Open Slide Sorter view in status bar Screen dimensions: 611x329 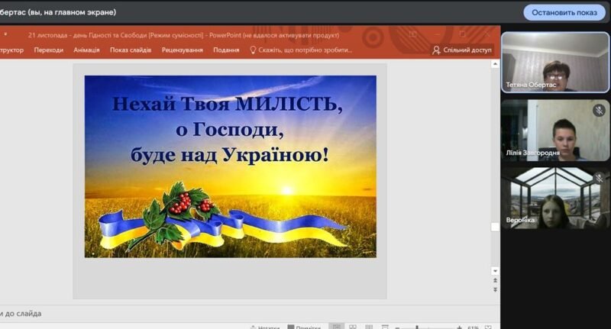coord(354,327)
